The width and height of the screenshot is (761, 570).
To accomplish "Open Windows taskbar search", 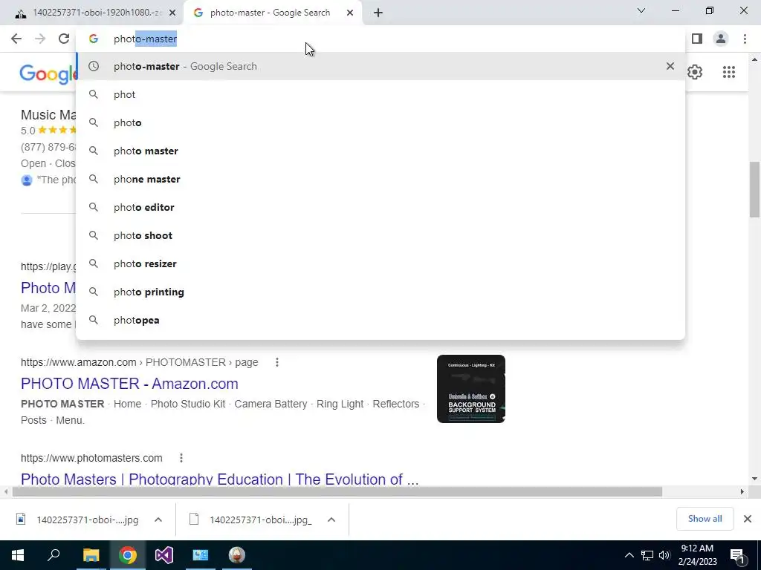I will (54, 555).
